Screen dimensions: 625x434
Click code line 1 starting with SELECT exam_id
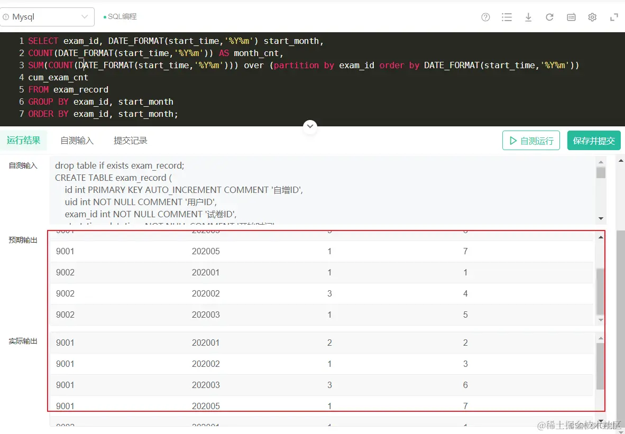pos(176,41)
